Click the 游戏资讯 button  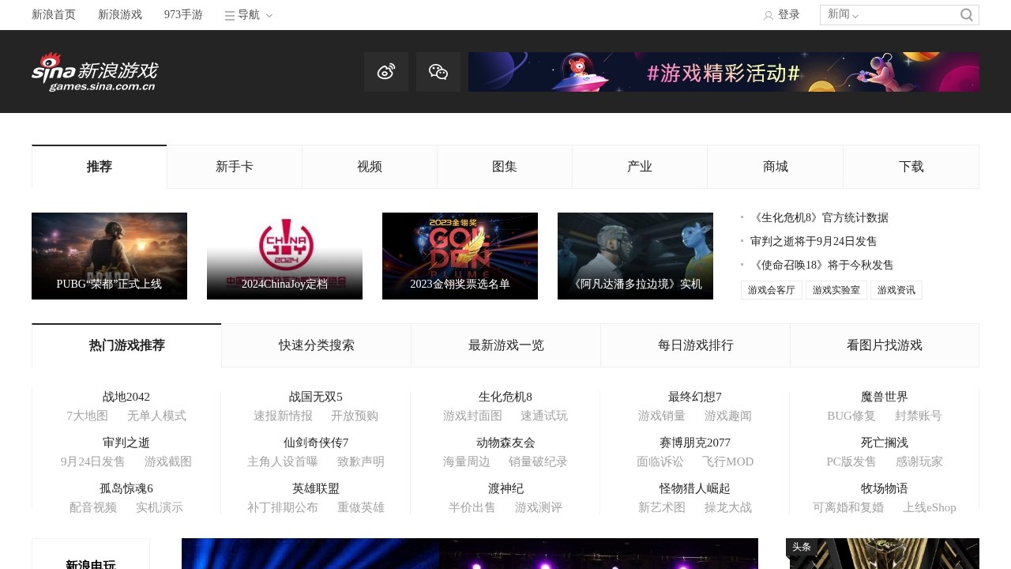point(896,290)
